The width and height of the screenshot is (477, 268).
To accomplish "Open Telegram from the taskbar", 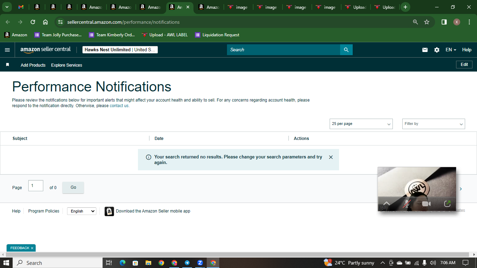I will pyautogui.click(x=187, y=263).
